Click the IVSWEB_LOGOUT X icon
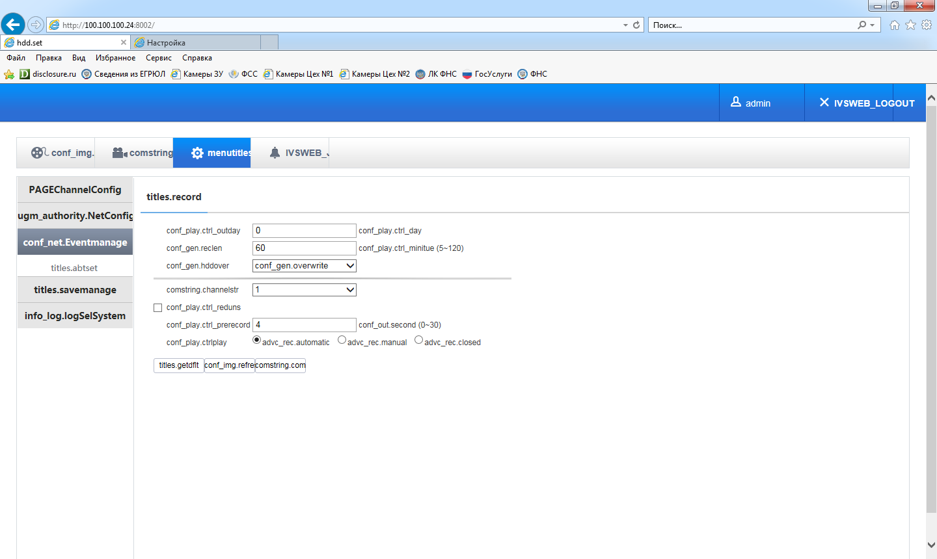 click(x=824, y=102)
